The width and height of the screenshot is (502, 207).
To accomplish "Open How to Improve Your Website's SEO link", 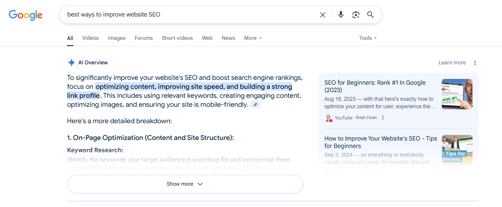I will (380, 142).
